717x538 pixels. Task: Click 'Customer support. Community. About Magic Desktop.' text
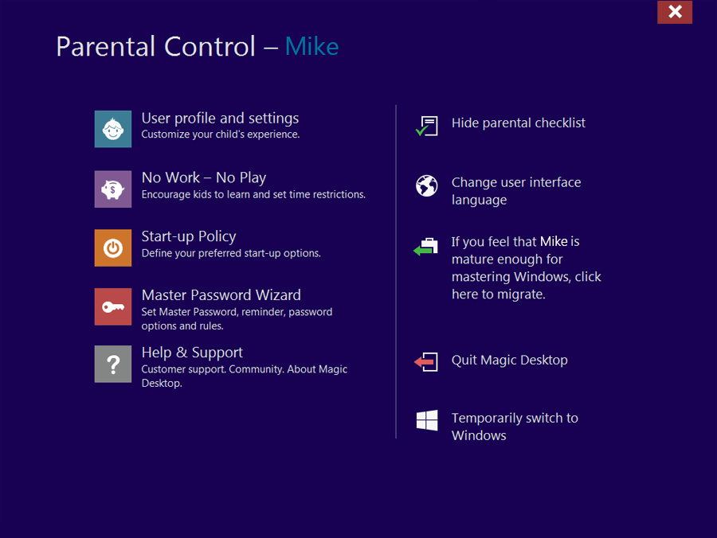click(x=245, y=376)
